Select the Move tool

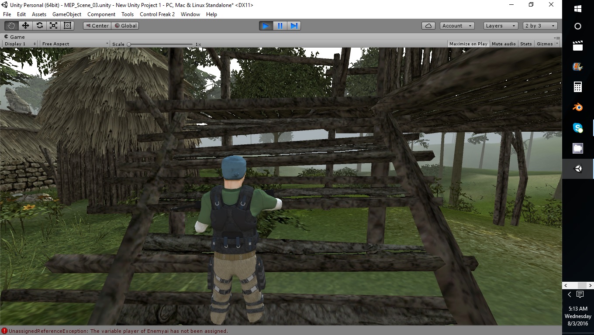coord(25,25)
